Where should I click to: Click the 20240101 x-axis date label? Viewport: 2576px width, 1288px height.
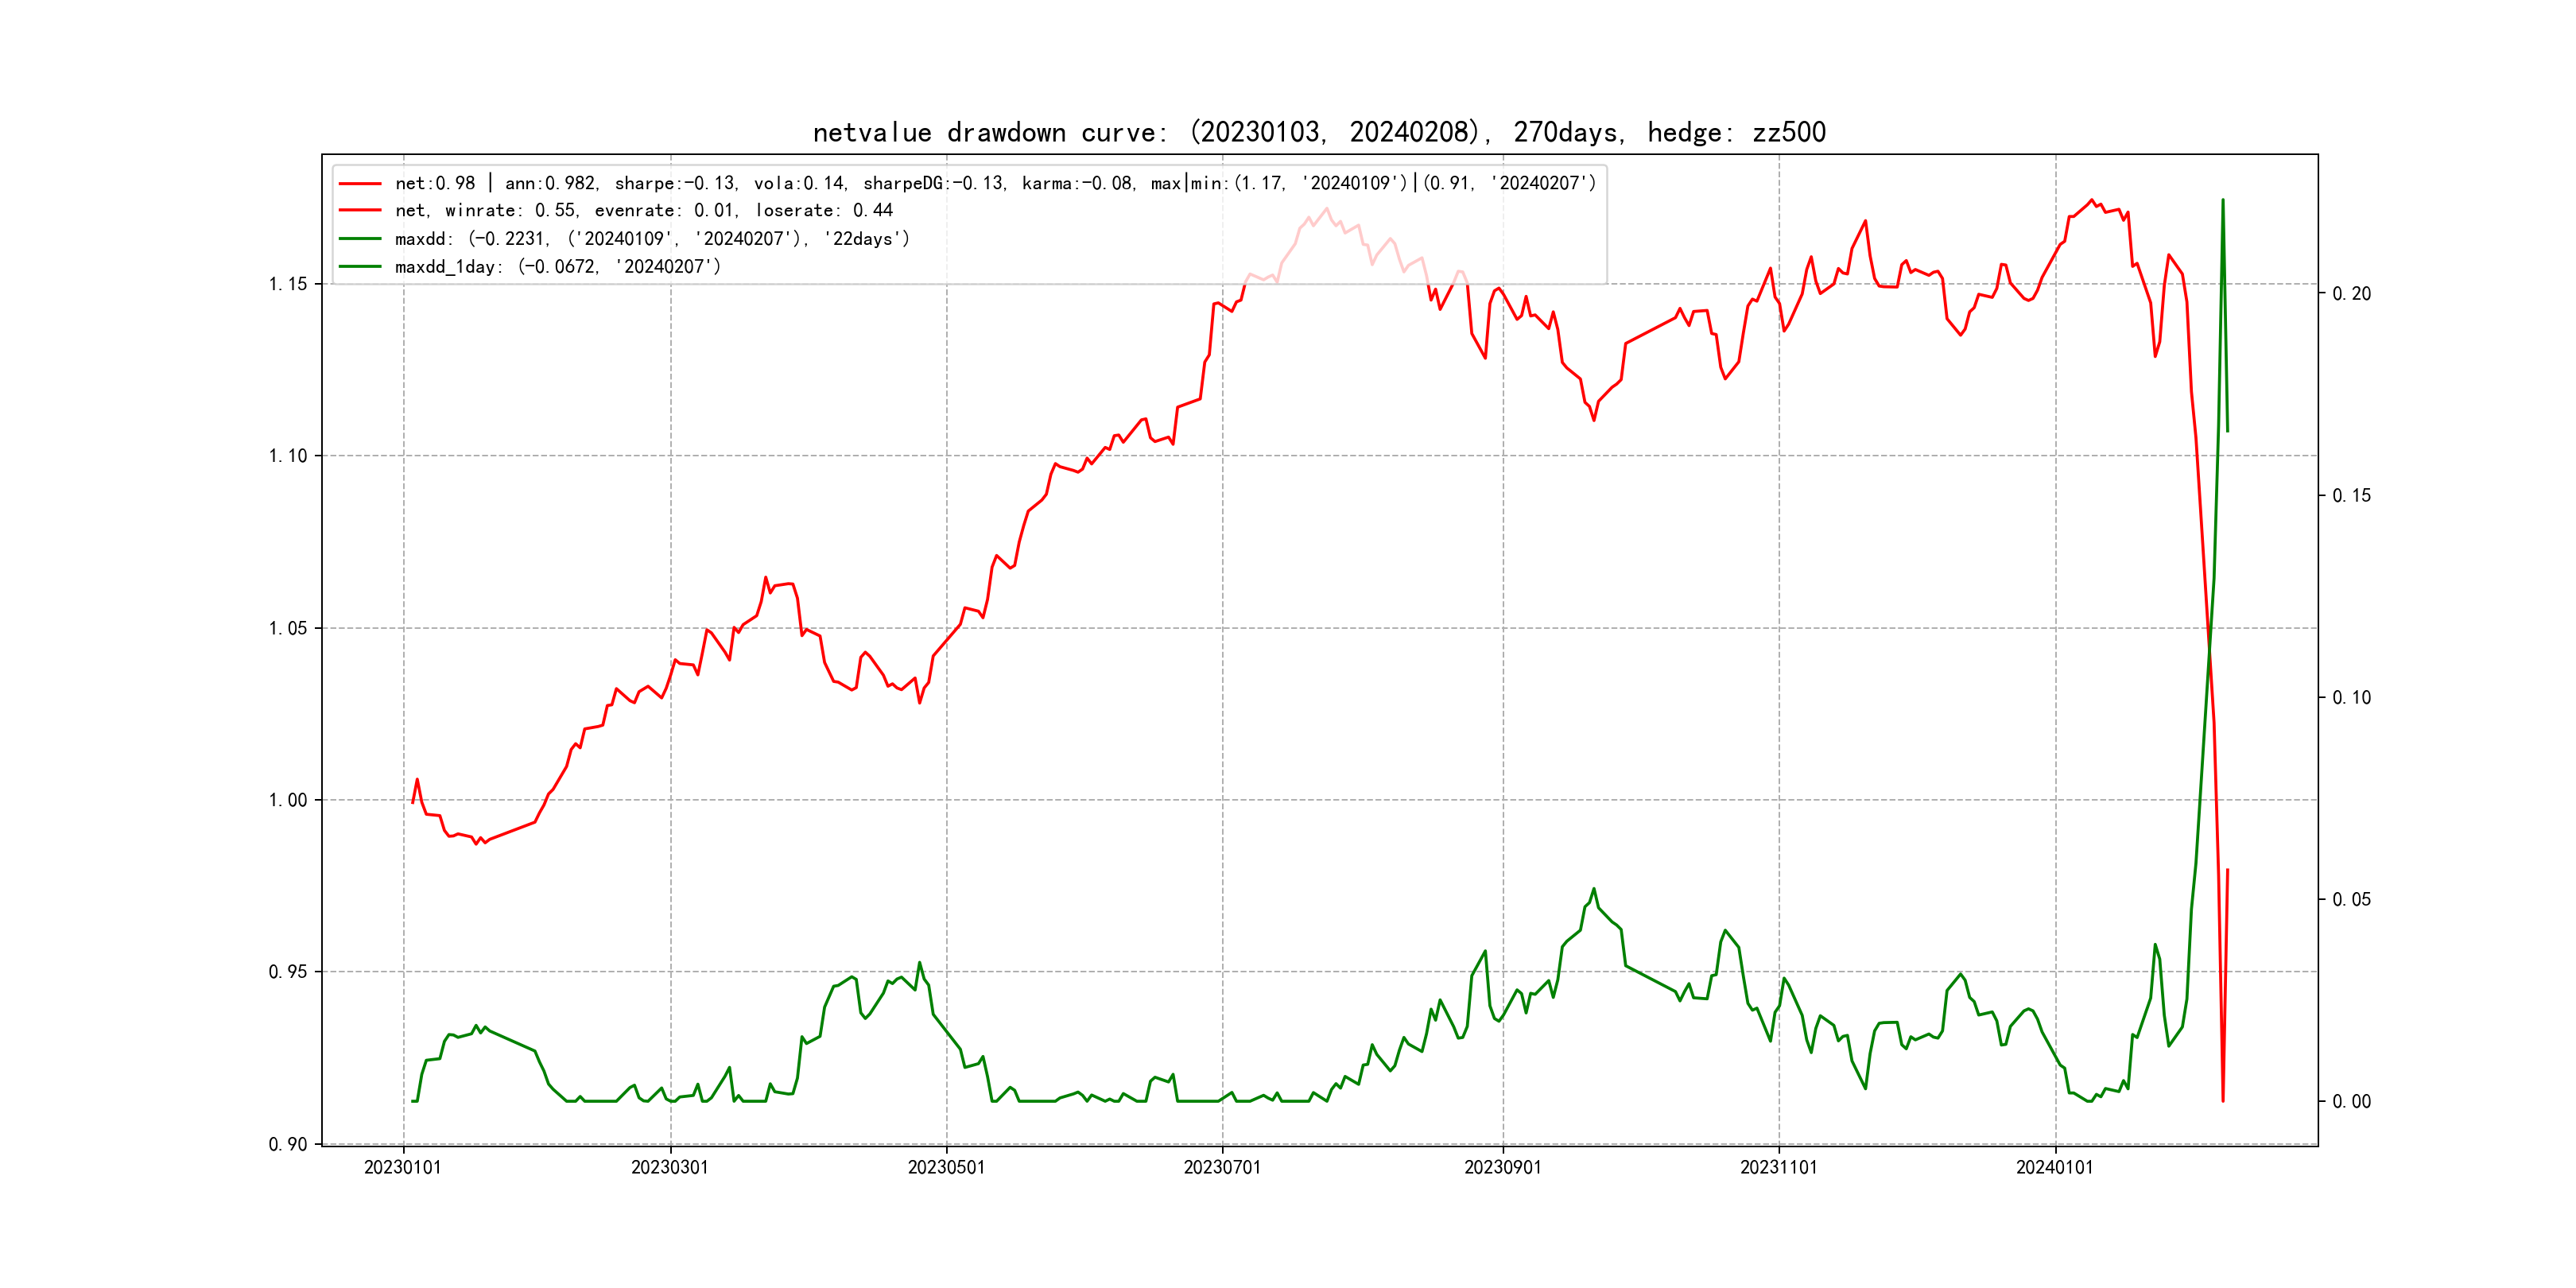[x=2055, y=1168]
